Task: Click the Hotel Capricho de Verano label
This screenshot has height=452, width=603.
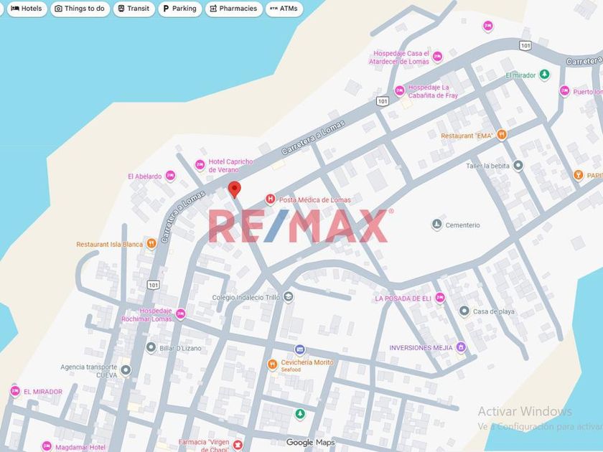Action: pos(230,166)
